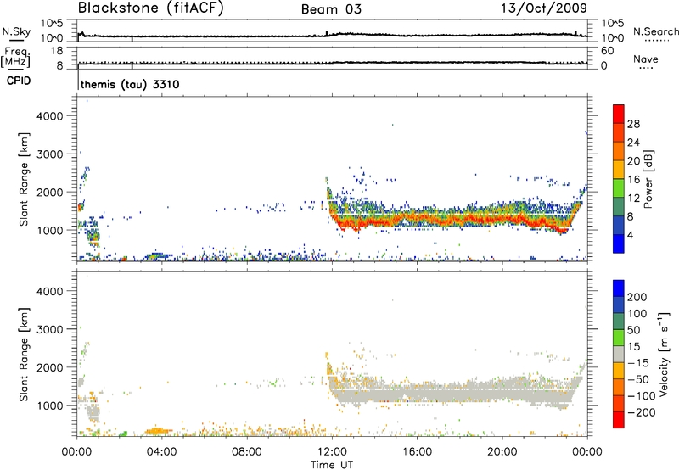This screenshot has width=679, height=470.
Task: Click the -200 label on velocity colorbar
Action: [x=642, y=412]
